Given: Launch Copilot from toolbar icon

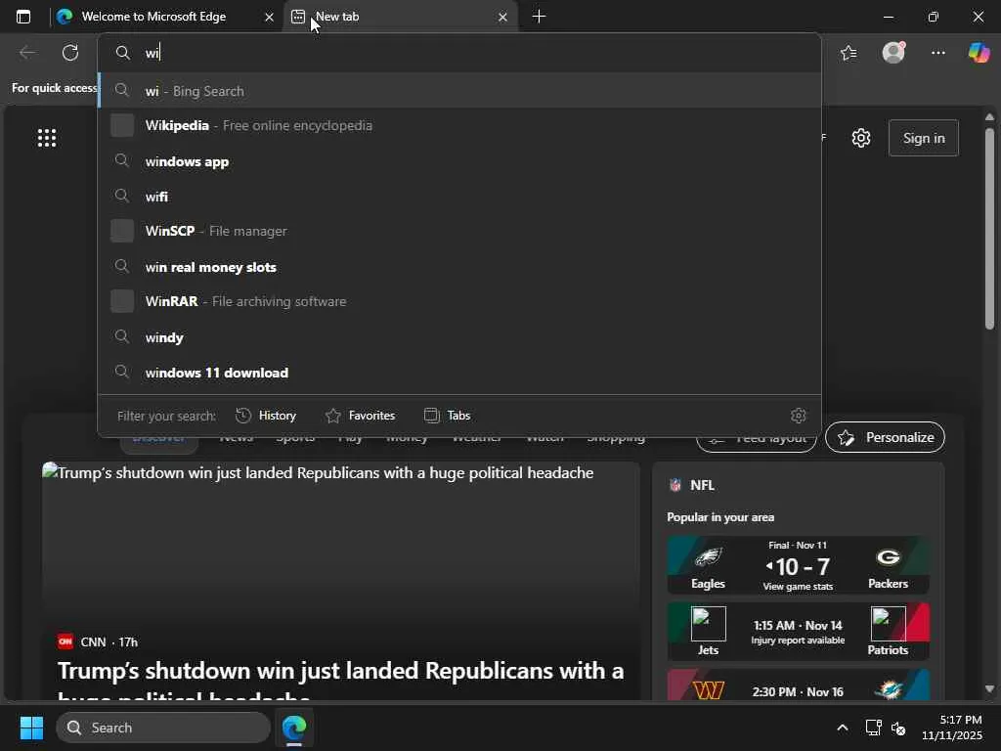Looking at the screenshot, I should (979, 53).
